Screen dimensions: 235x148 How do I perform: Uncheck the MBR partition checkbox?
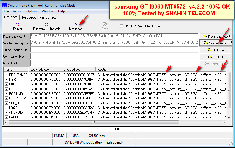tap(6, 80)
